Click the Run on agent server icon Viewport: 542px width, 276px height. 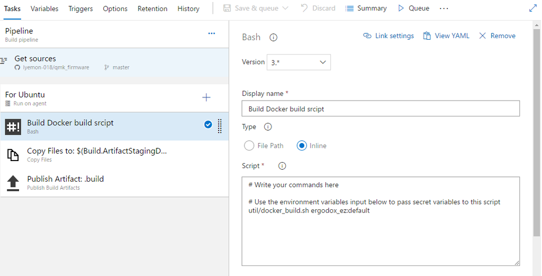8,103
